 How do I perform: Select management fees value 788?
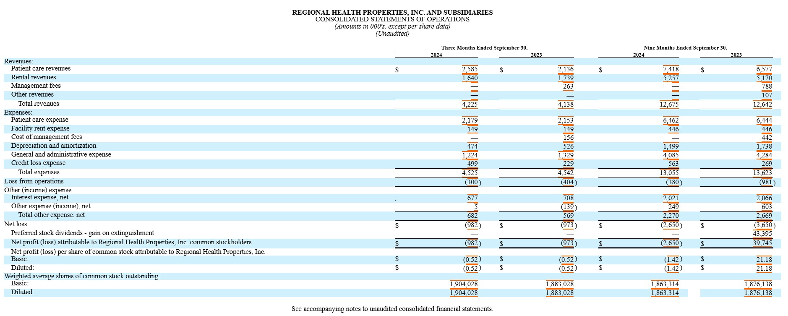click(x=767, y=86)
